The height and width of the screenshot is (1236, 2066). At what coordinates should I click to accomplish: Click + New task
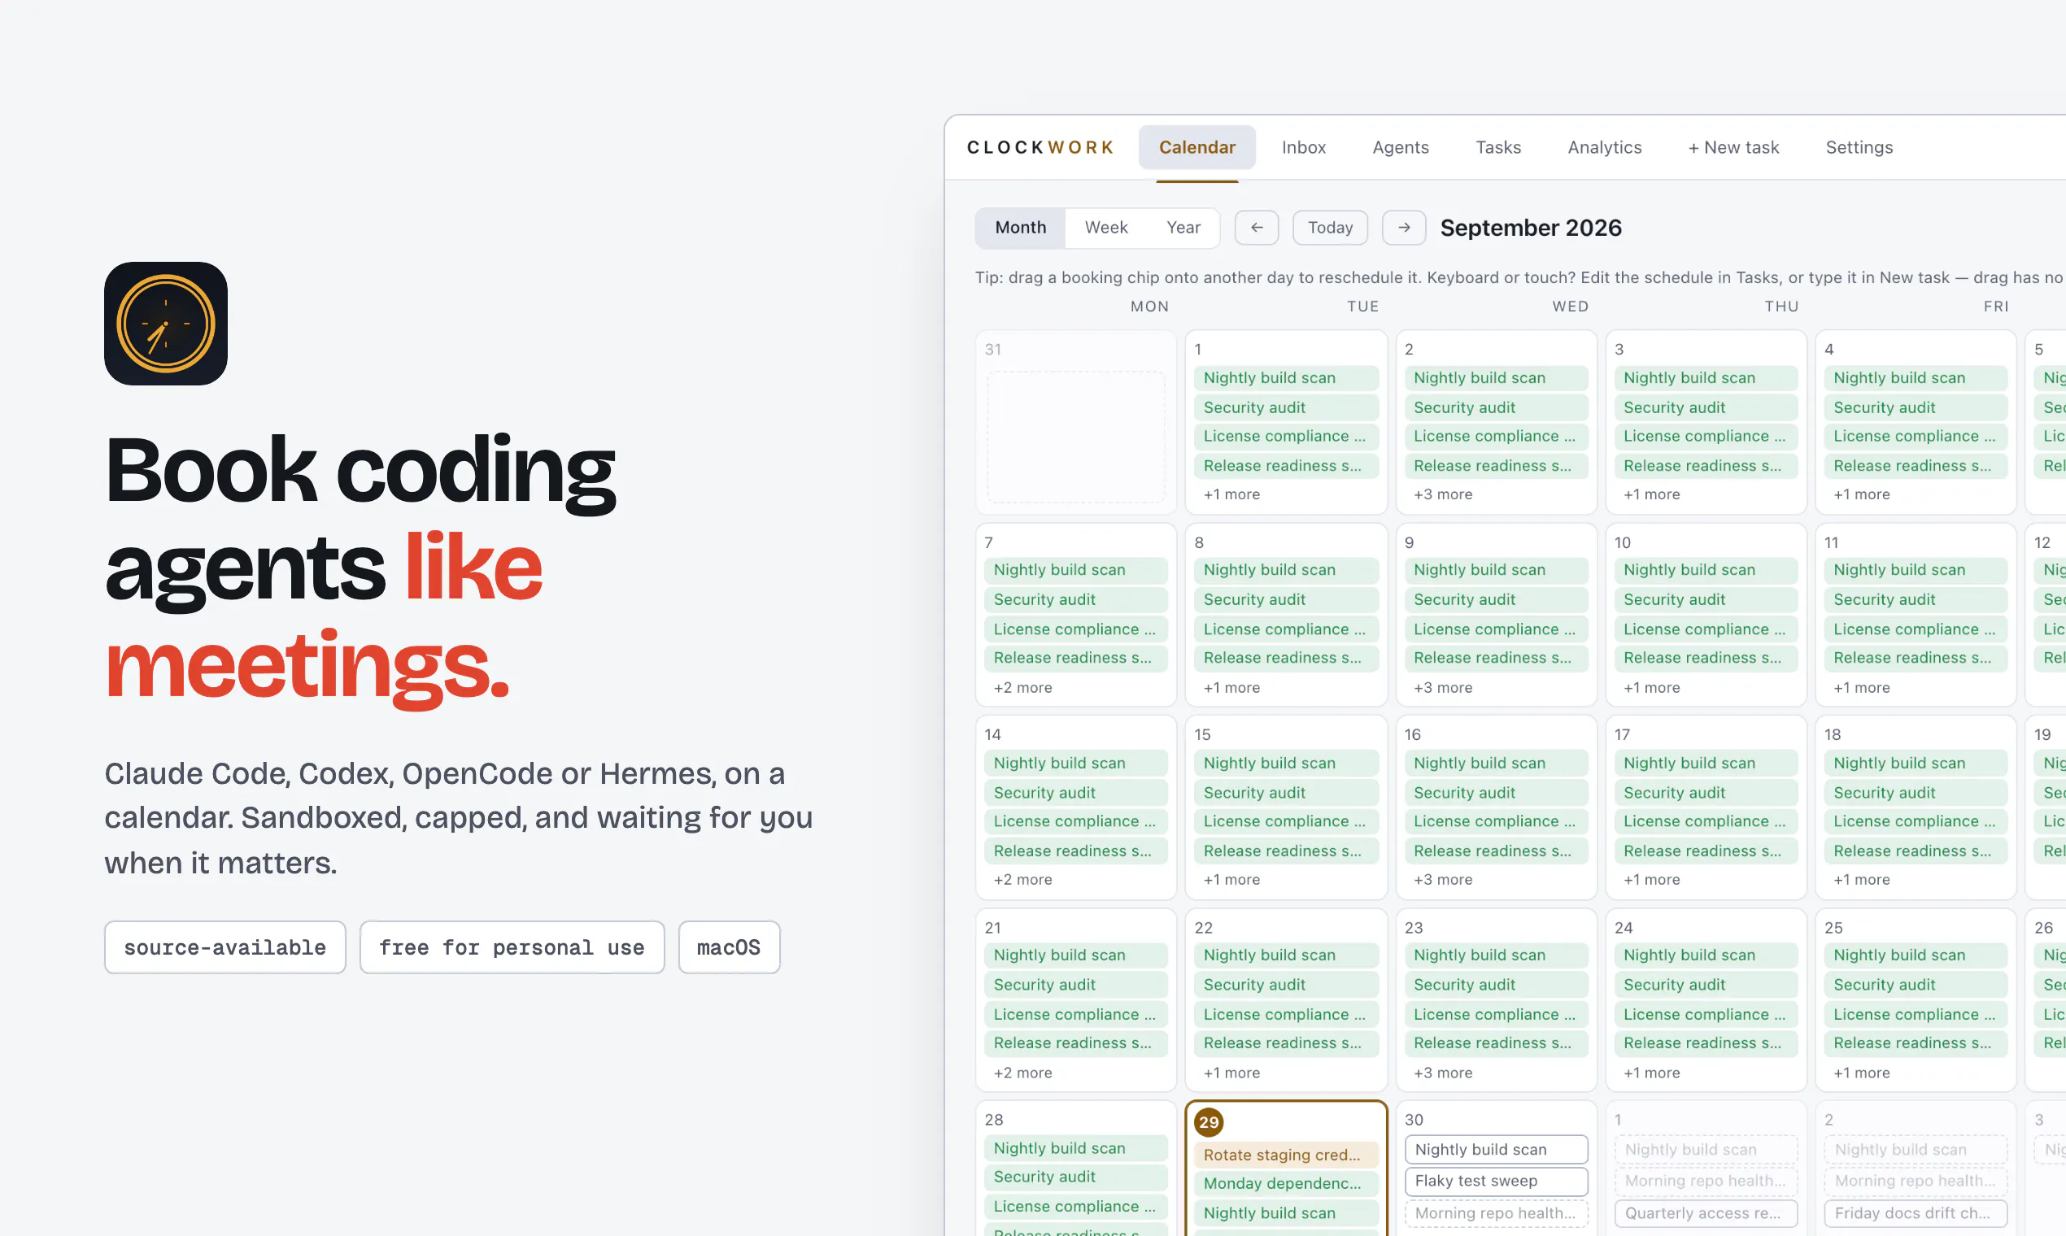click(1733, 147)
